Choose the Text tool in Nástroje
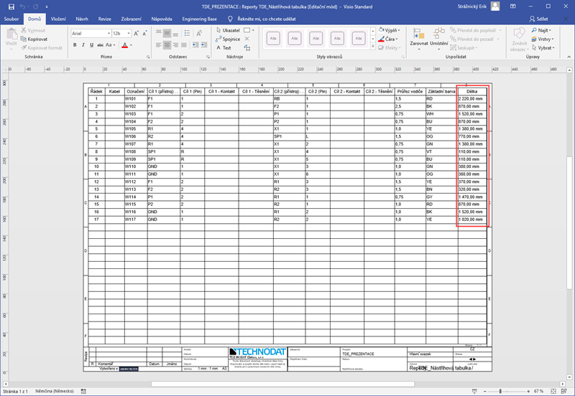The width and height of the screenshot is (575, 396). pos(224,48)
